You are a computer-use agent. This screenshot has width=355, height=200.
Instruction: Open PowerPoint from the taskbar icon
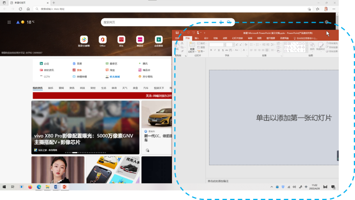tap(64, 187)
